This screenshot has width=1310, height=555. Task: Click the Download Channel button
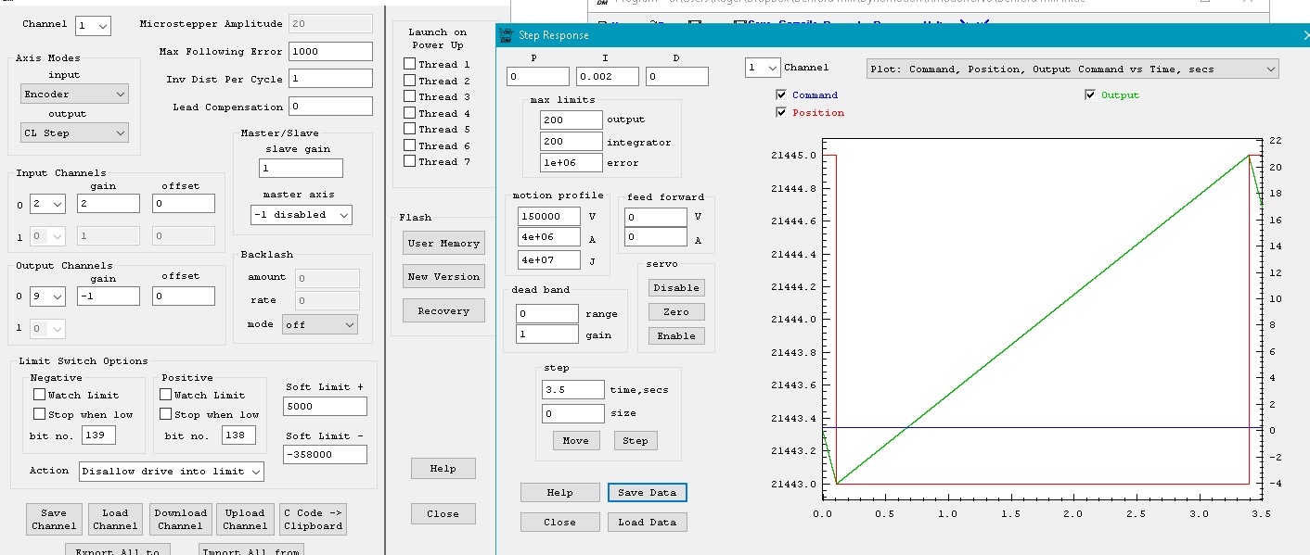(180, 519)
